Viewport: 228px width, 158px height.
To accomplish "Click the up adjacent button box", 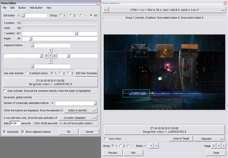I will (x=50, y=51).
